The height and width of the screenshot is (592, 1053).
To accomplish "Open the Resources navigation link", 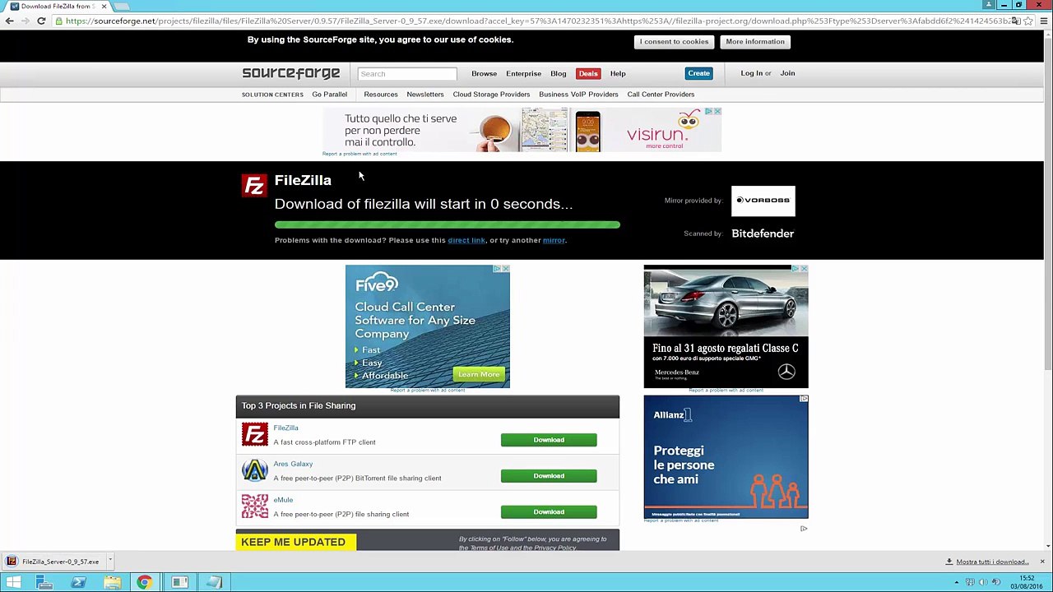I will tap(381, 95).
